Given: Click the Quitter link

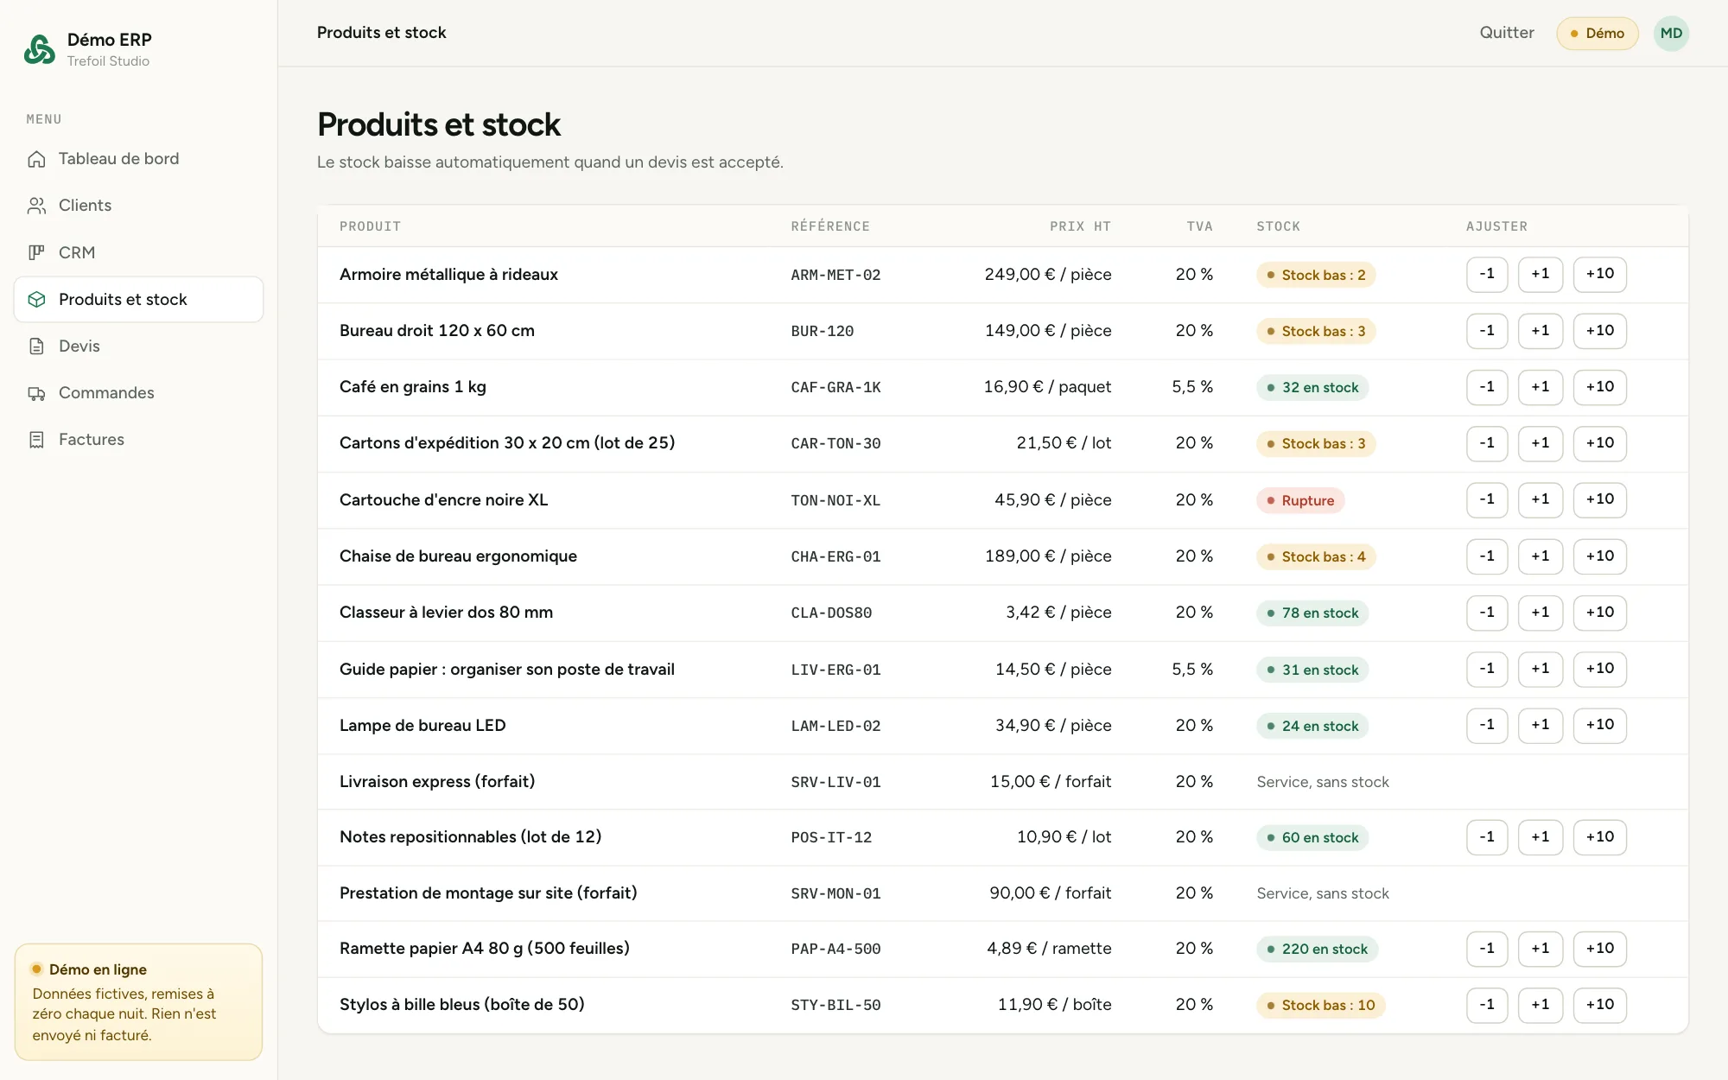Looking at the screenshot, I should click(x=1507, y=33).
